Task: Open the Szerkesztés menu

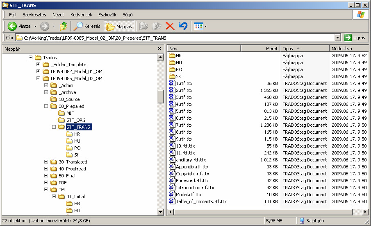Action: (x=34, y=15)
